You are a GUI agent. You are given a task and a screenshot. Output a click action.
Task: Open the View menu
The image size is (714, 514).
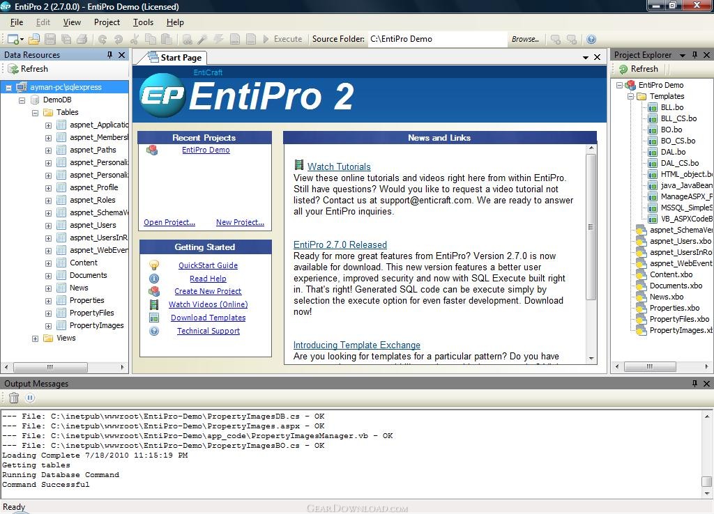click(x=72, y=22)
